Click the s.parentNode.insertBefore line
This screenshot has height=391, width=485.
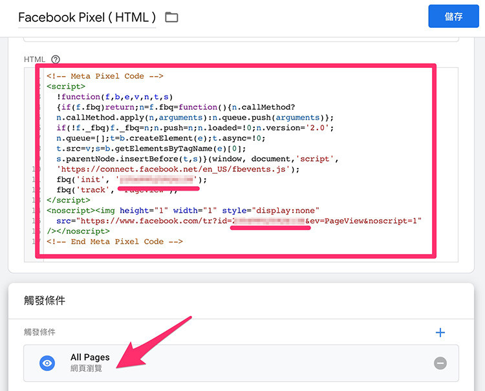pos(197,159)
